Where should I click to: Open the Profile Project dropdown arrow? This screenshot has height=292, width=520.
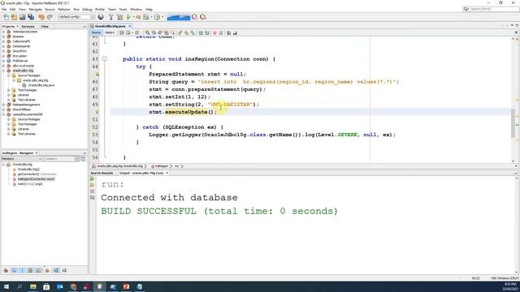click(162, 17)
